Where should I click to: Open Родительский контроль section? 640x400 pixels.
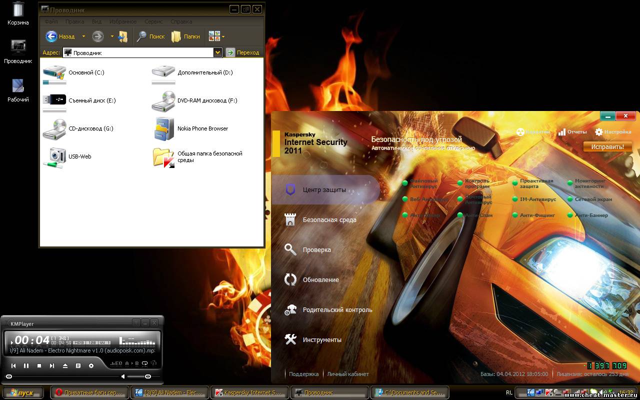328,310
